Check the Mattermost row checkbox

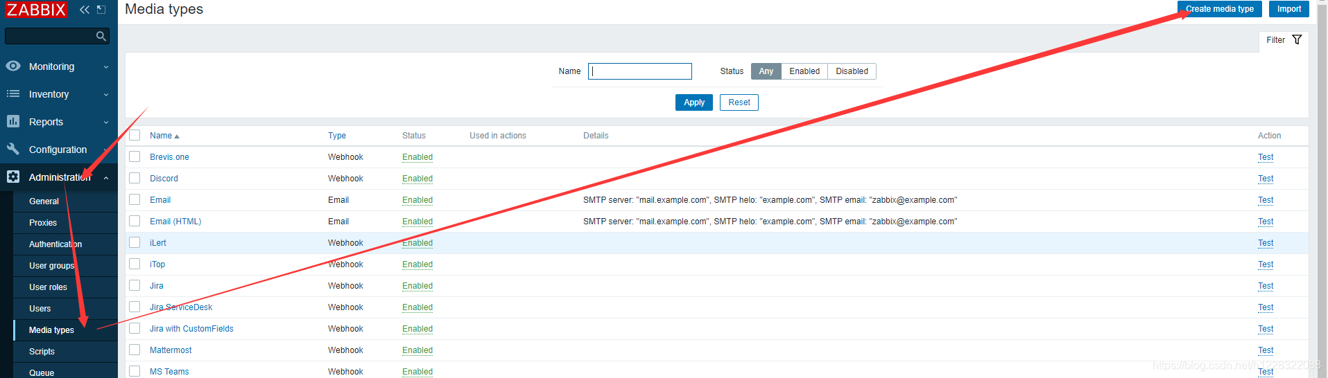click(x=135, y=350)
